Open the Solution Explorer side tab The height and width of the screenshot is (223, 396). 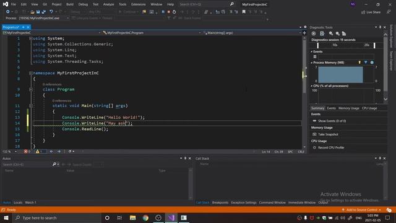point(391,36)
